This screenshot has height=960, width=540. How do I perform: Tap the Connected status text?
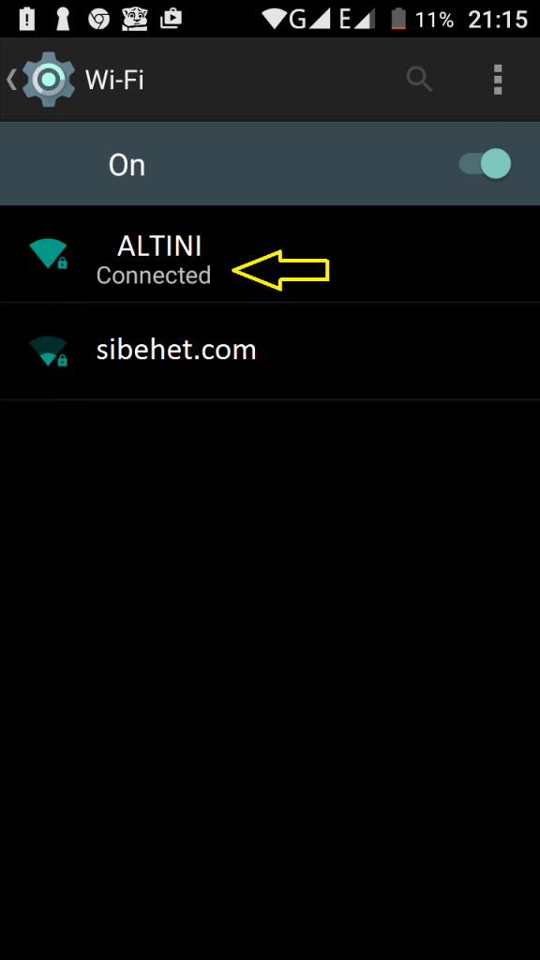(x=154, y=276)
